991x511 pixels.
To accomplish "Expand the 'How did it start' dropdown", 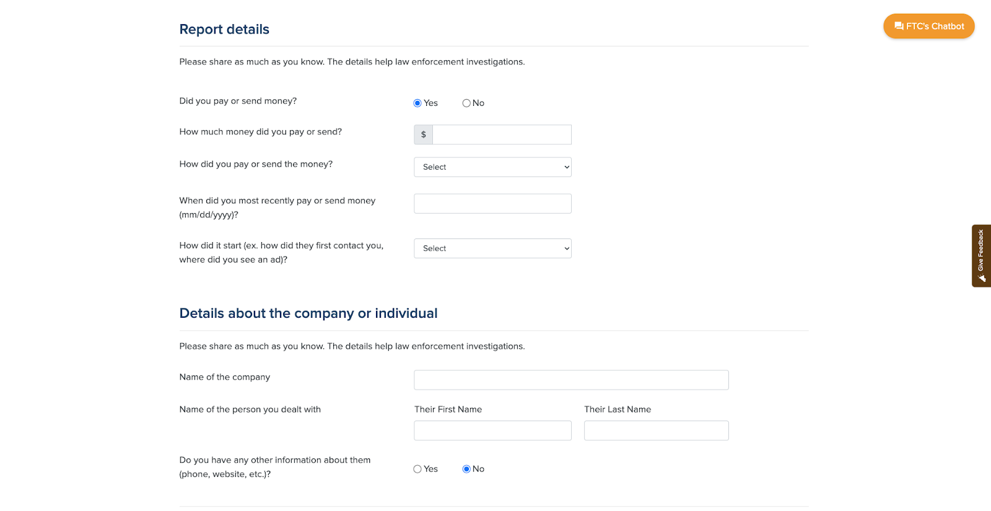I will pyautogui.click(x=492, y=248).
